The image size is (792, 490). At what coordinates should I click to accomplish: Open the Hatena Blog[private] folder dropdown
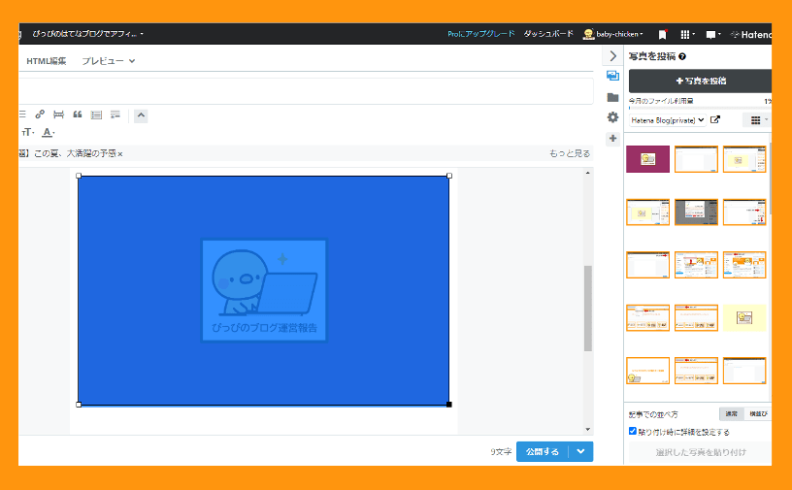click(x=668, y=120)
